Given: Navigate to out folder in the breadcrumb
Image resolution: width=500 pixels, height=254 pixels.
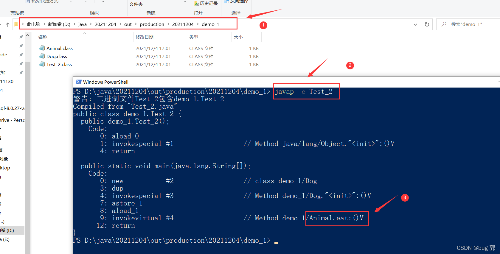Looking at the screenshot, I should point(128,24).
